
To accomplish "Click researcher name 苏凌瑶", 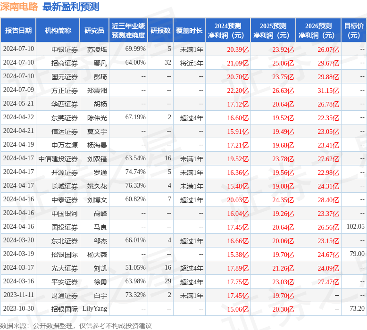I will tap(97, 49).
